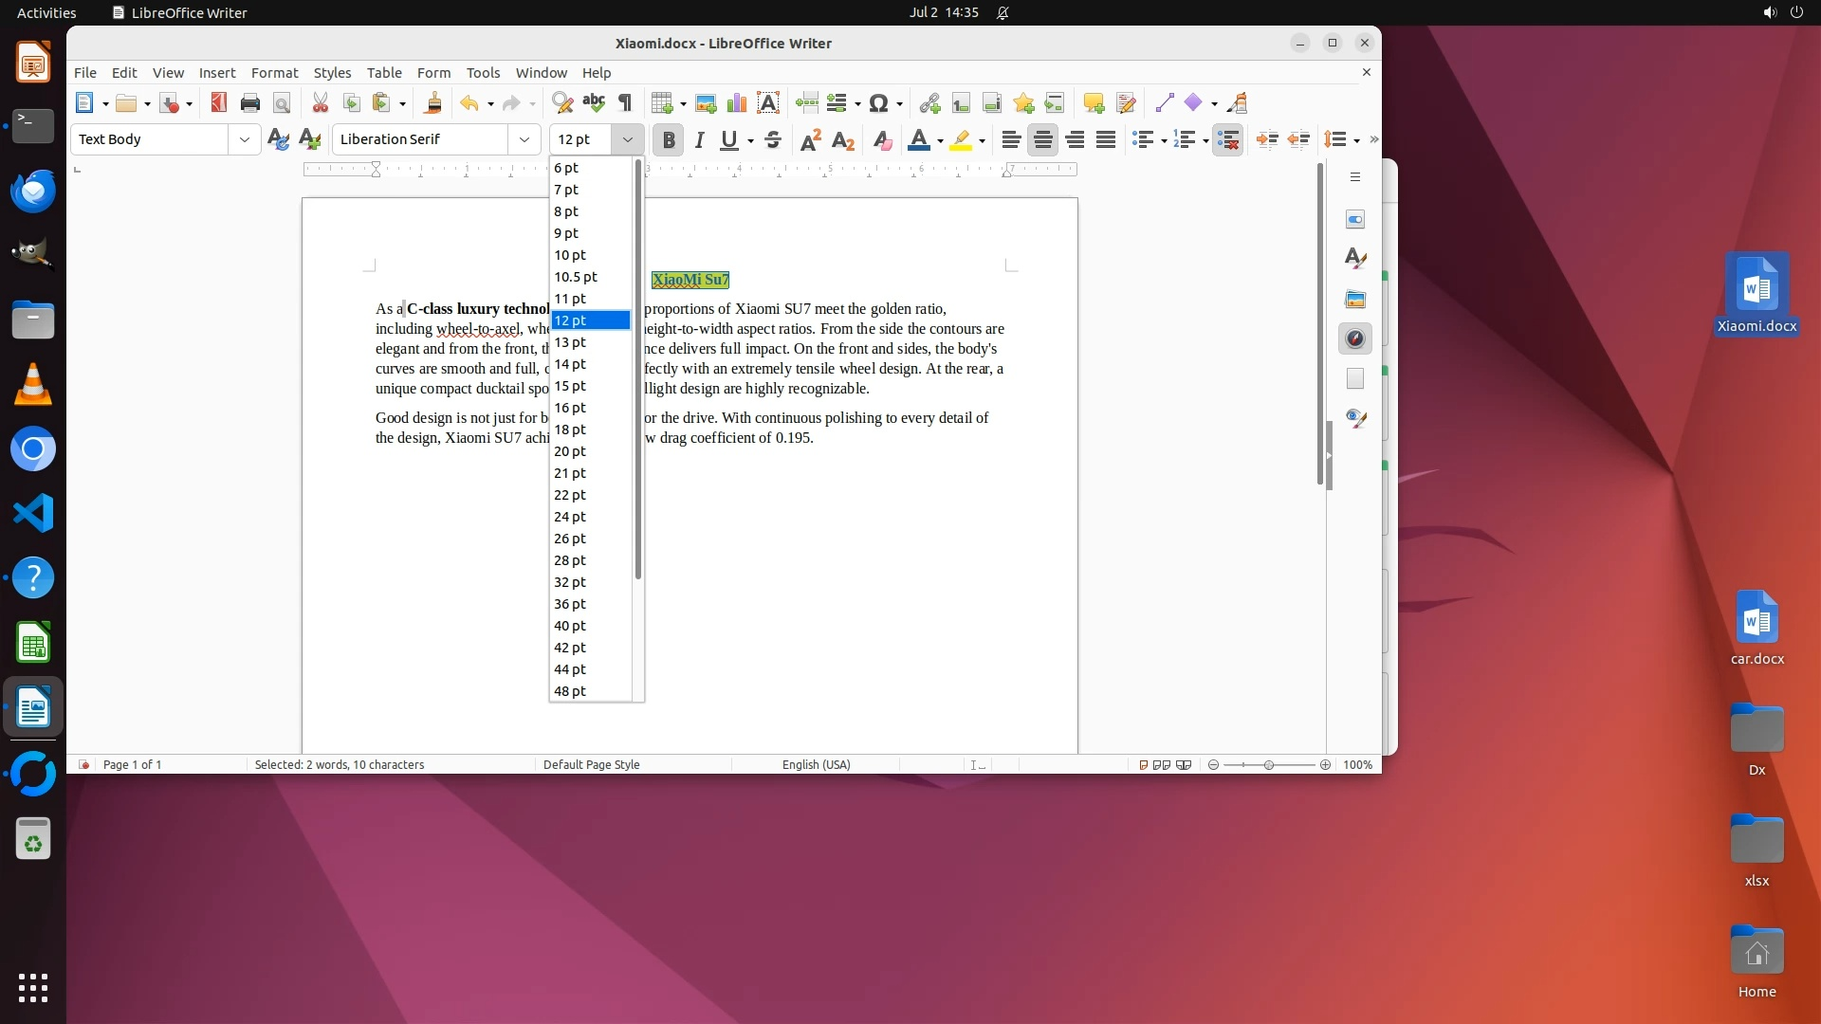Apply Superscript formatting icon
This screenshot has width=1821, height=1024.
pos(811,140)
